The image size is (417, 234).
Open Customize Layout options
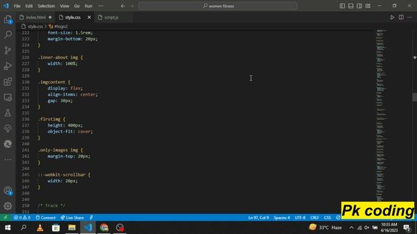pos(367,6)
